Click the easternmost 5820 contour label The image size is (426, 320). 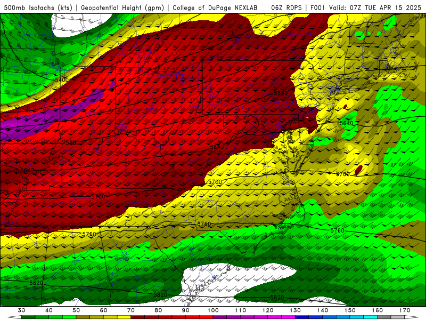tap(277, 298)
